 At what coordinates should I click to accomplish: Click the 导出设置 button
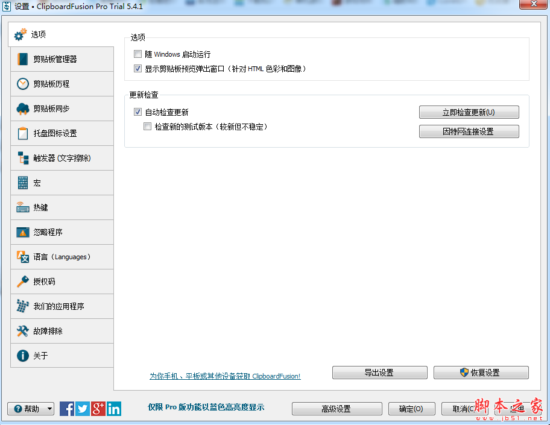click(380, 373)
